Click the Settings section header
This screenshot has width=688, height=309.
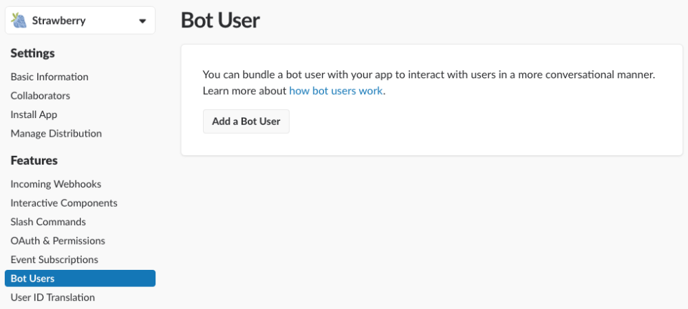pos(33,54)
